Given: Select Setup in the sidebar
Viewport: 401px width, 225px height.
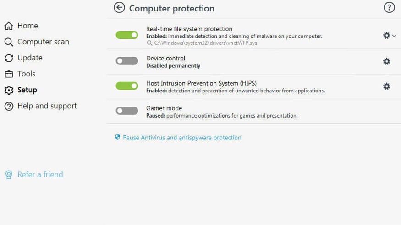Looking at the screenshot, I should click(27, 90).
